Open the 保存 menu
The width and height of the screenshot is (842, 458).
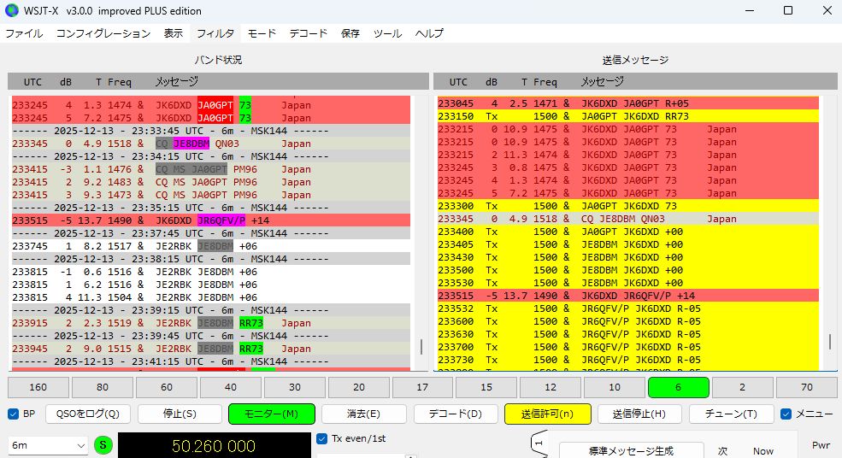coord(350,33)
